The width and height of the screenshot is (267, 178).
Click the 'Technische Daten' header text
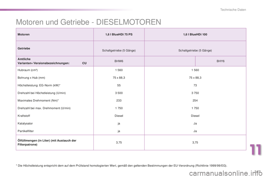coord(233,10)
